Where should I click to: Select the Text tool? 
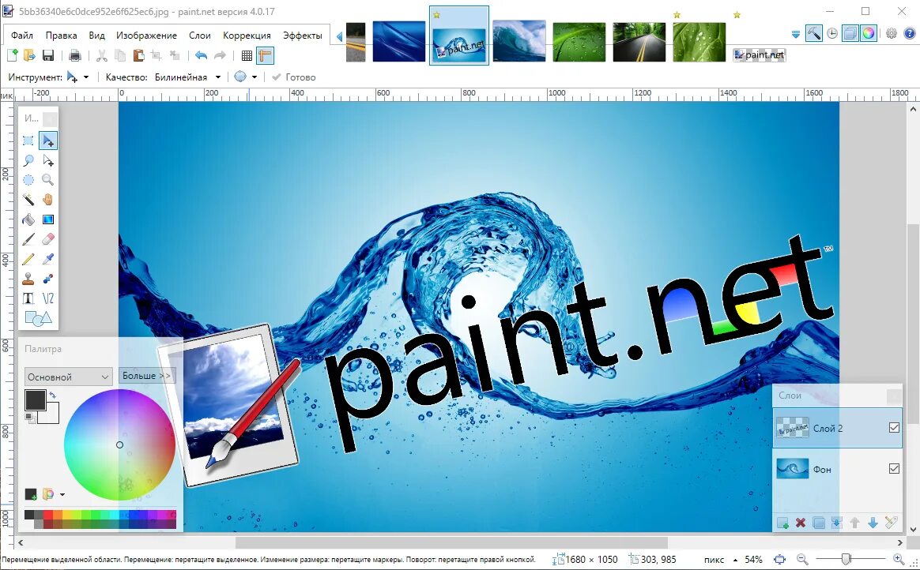coord(28,298)
